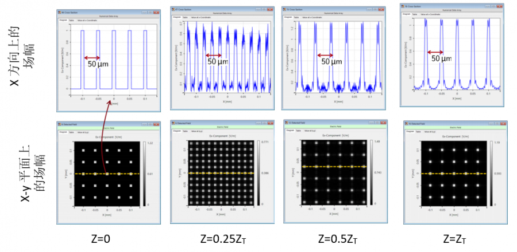Minimize the Detected Field window with 1.22 colorbar
This screenshot has height=252, width=517.
145,124
